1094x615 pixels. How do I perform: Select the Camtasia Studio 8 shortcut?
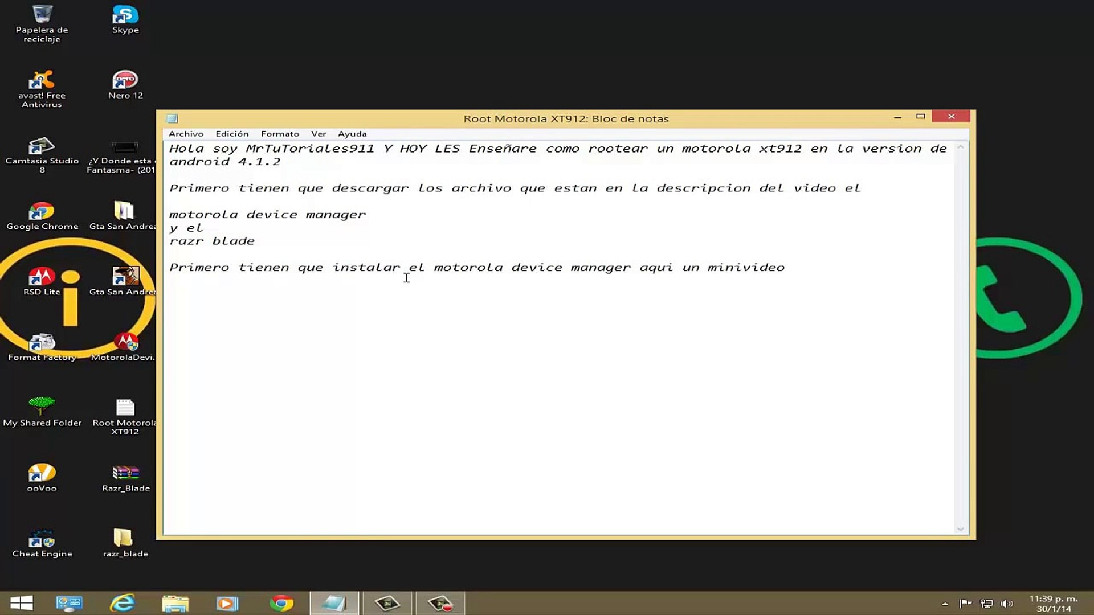(42, 147)
